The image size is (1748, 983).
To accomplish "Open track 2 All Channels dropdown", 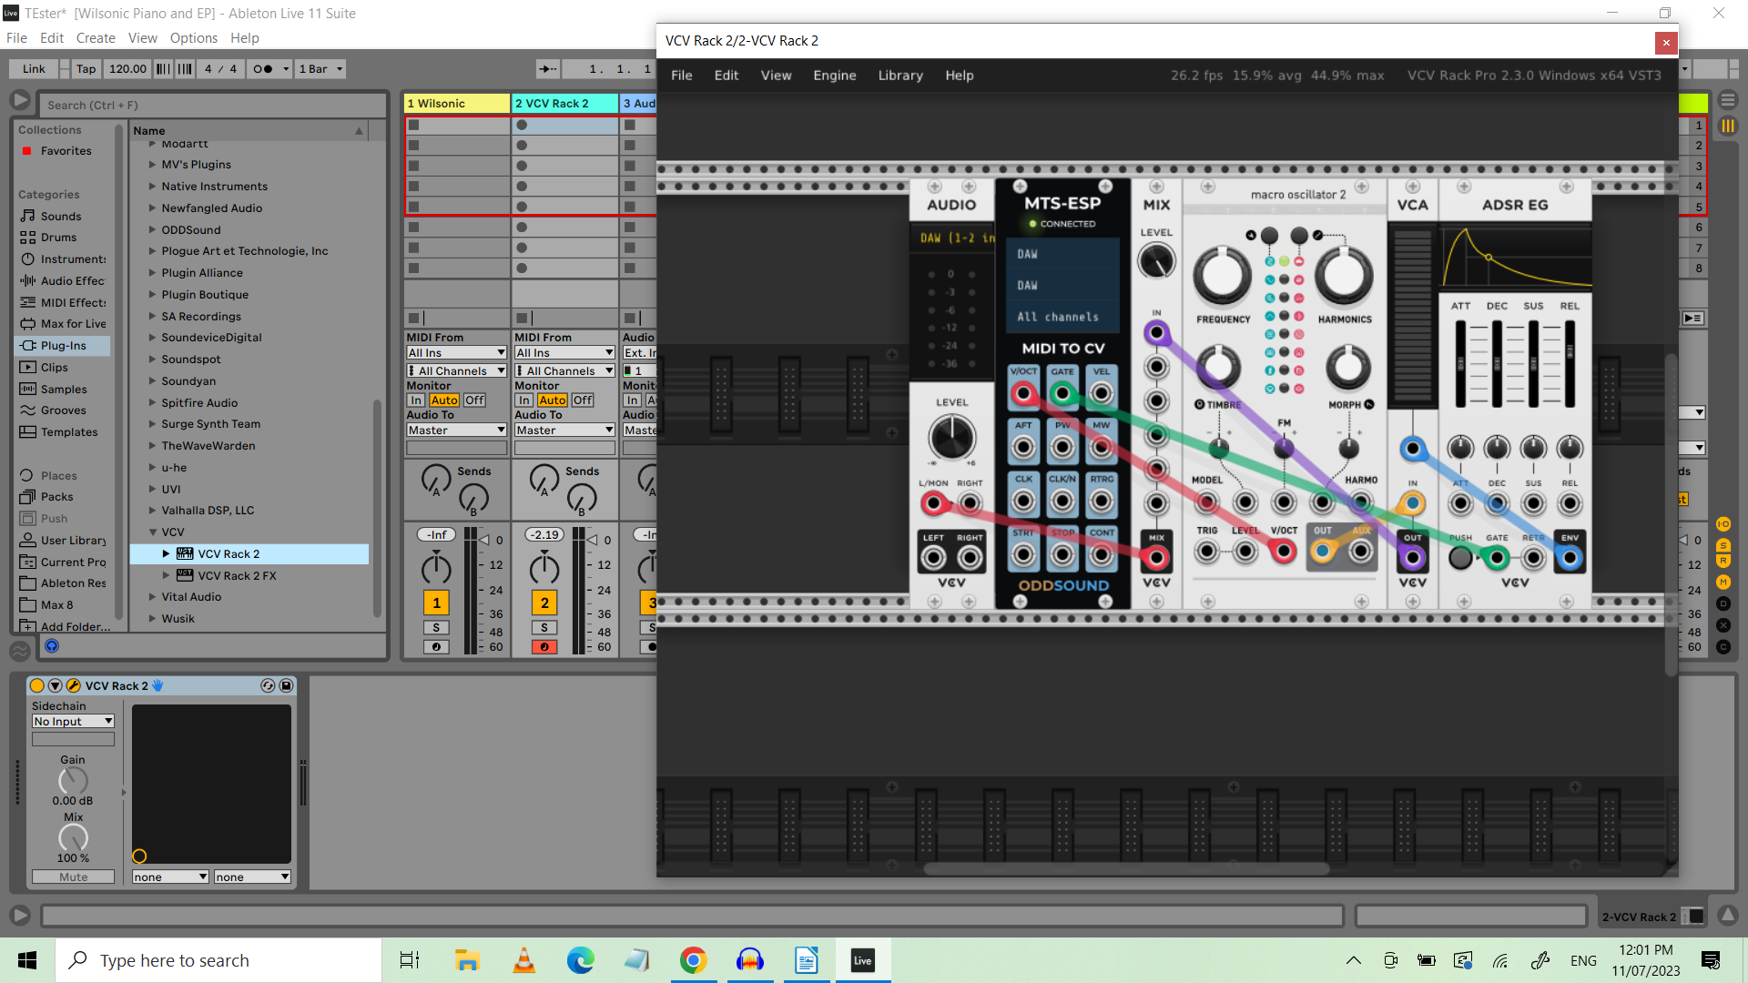I will click(564, 371).
